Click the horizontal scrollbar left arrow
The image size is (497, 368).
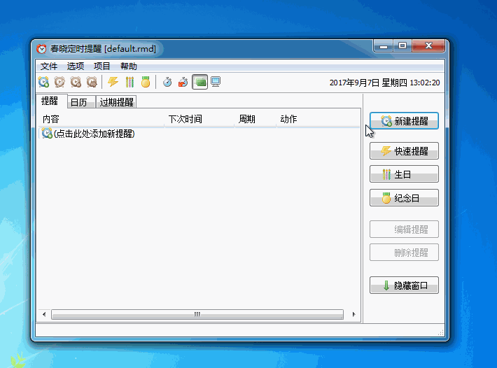click(x=44, y=314)
